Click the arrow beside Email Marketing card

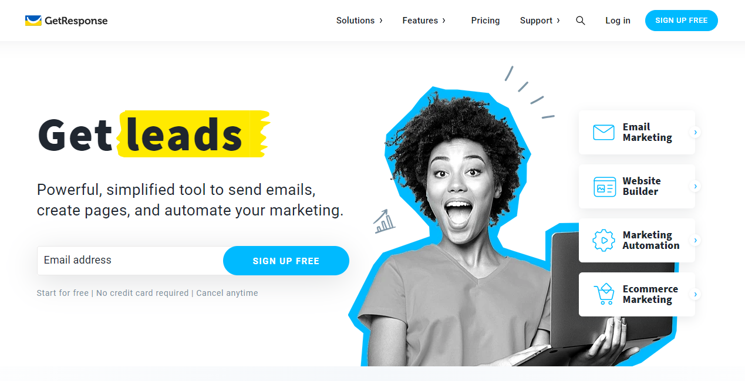(x=695, y=133)
